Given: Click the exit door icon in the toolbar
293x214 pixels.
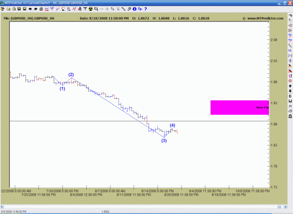Looking at the screenshot, I should pyautogui.click(x=3, y=9).
